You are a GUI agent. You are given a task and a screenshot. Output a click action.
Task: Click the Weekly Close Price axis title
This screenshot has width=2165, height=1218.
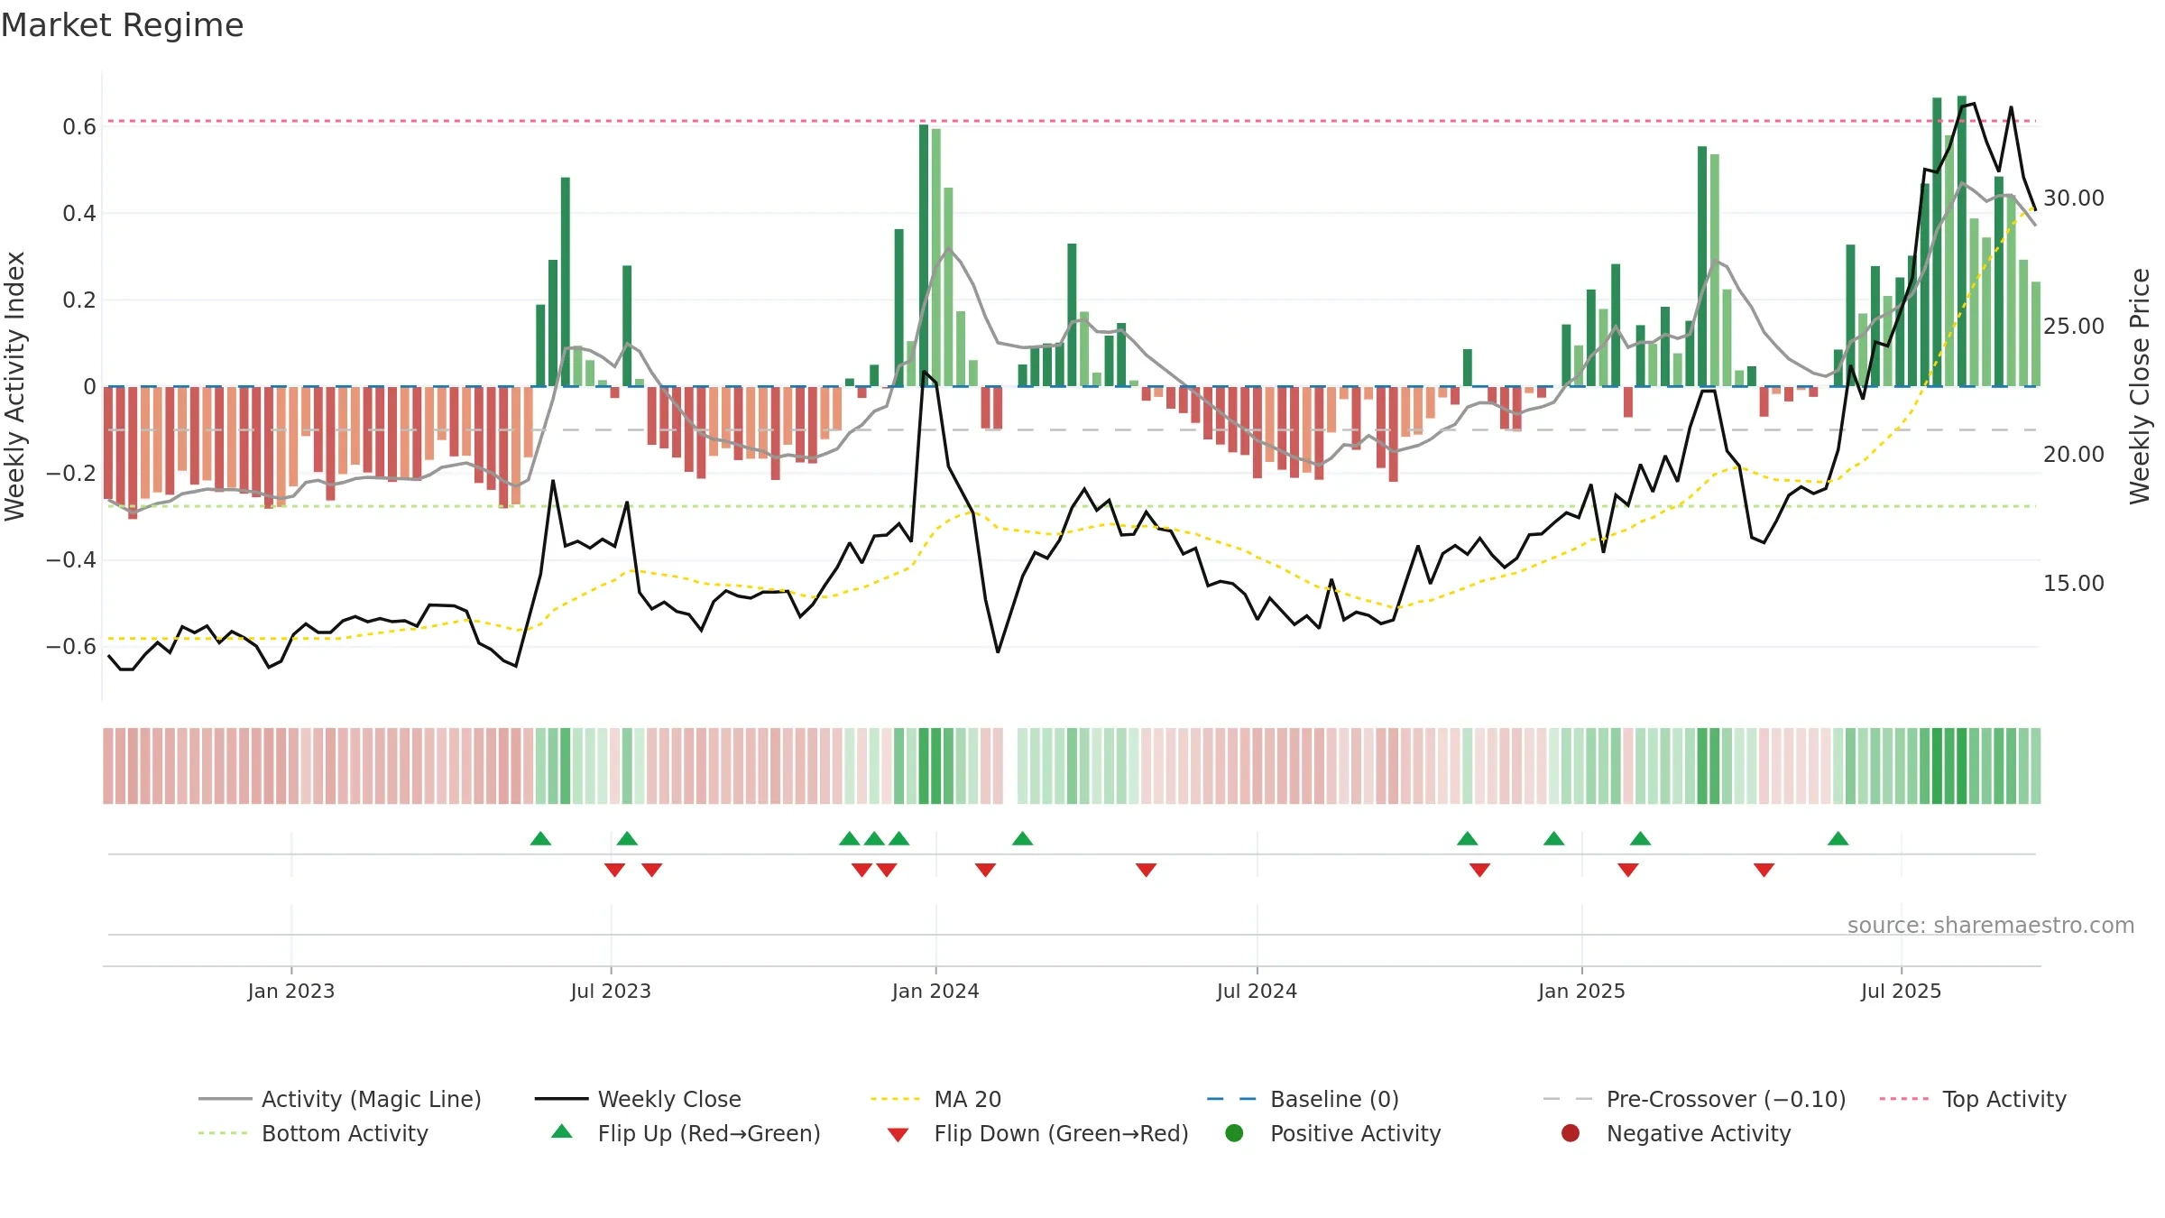[x=2140, y=386]
